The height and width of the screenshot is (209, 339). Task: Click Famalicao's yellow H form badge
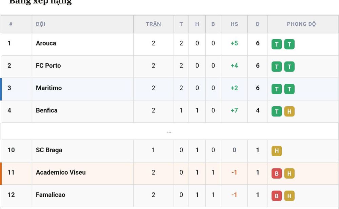pos(289,196)
